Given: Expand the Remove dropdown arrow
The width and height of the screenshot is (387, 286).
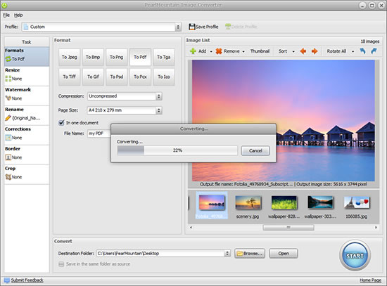Looking at the screenshot, I should coord(243,51).
